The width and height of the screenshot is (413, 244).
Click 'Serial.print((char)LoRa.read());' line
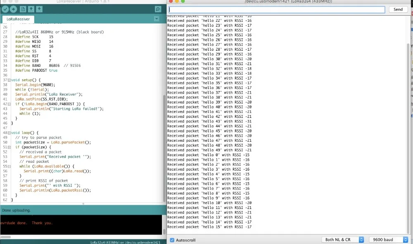(57, 171)
